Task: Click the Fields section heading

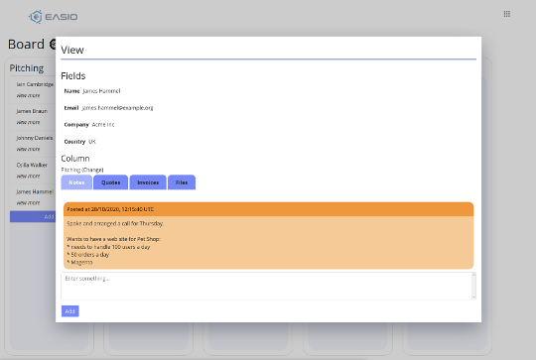Action: point(73,75)
